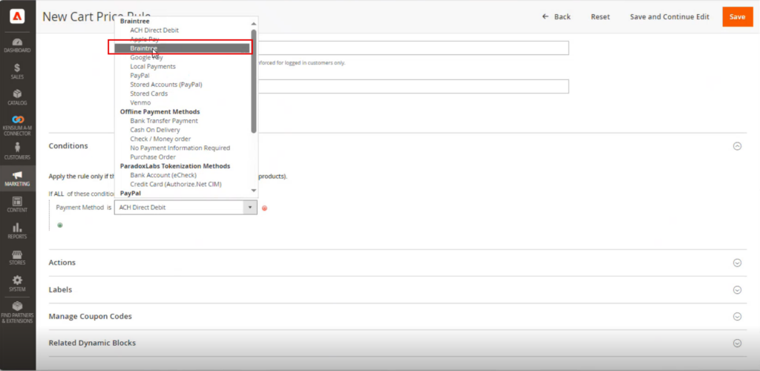760x371 pixels.
Task: Click the Conditions section title
Action: [68, 145]
